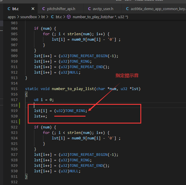The width and height of the screenshot is (186, 185).
Task: Select 'bt.c' file in the breadcrumb
Action: tap(59, 17)
